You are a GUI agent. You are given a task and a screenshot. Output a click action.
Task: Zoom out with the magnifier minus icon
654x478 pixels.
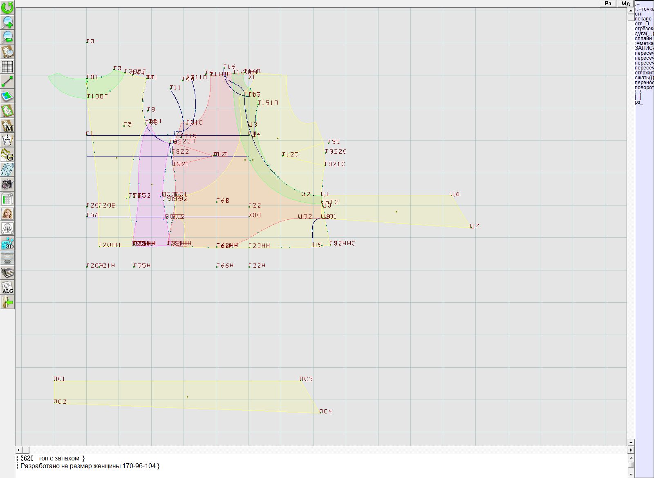(x=7, y=37)
